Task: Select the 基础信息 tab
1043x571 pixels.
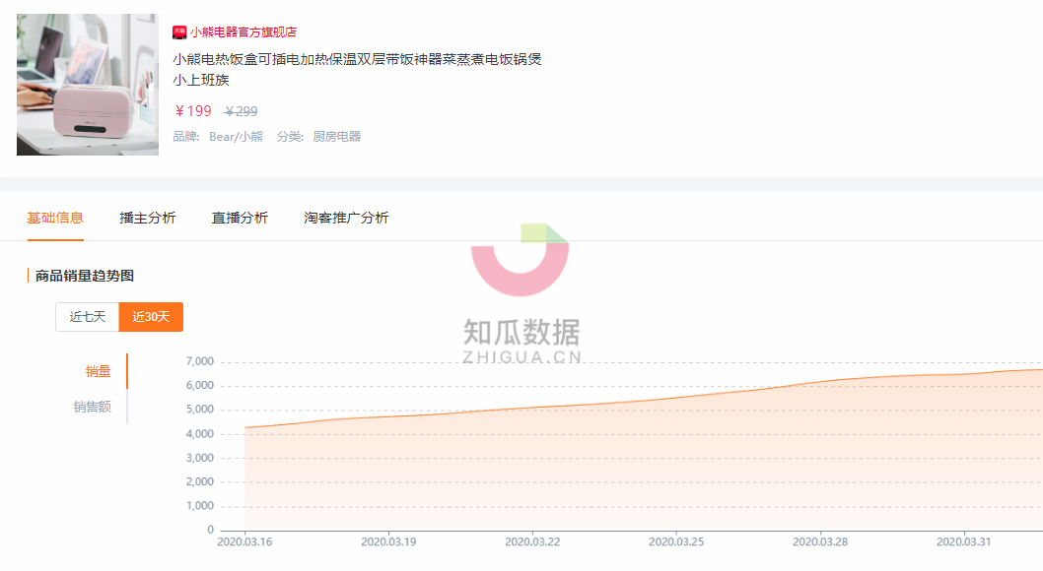Action: coord(55,218)
